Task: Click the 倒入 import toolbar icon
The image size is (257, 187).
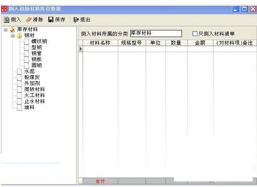Action: click(7, 20)
